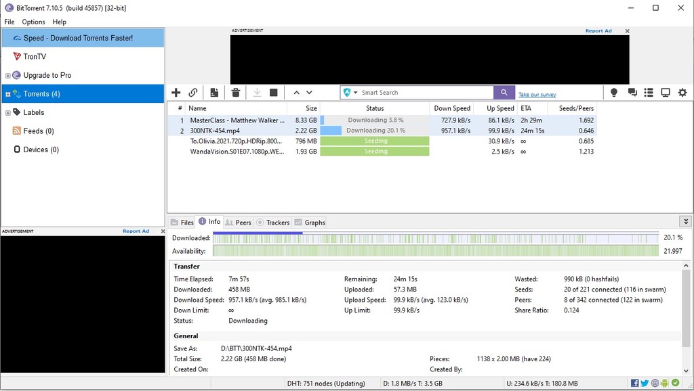Click the Take our survey link
The height and width of the screenshot is (391, 694).
point(537,95)
